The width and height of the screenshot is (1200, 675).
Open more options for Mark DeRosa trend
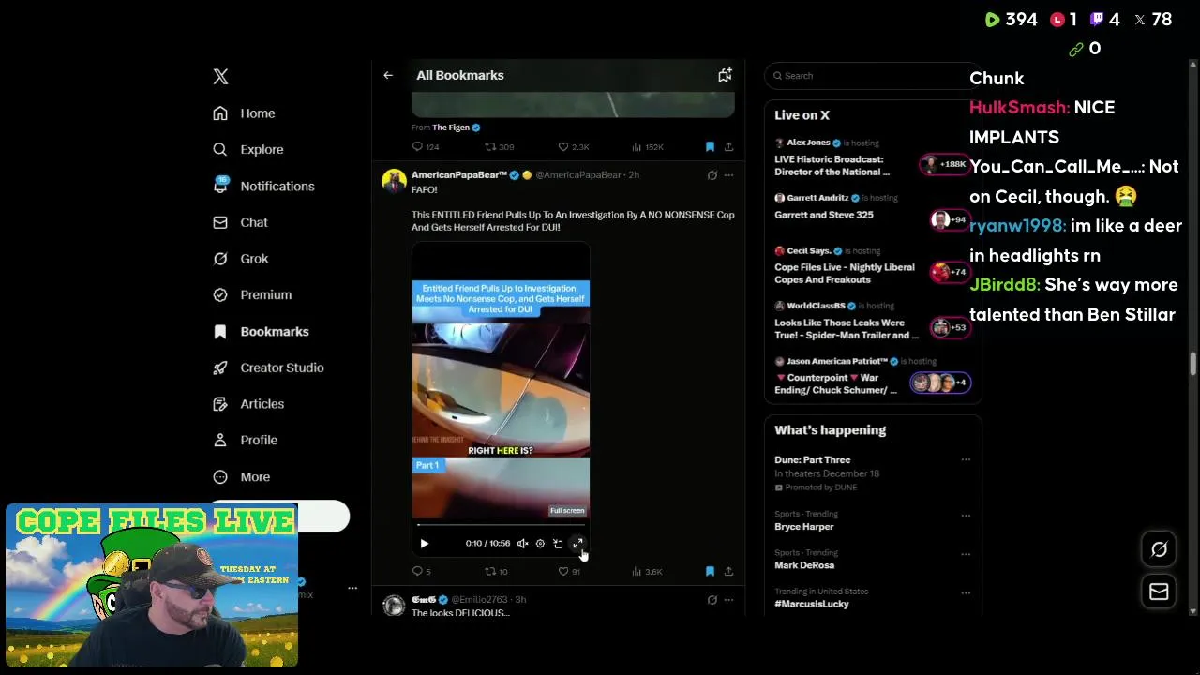(966, 553)
